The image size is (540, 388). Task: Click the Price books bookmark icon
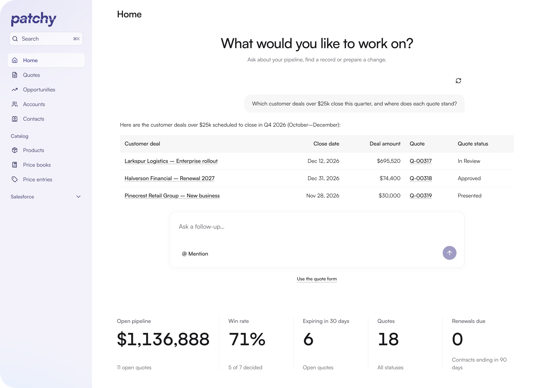click(x=15, y=165)
